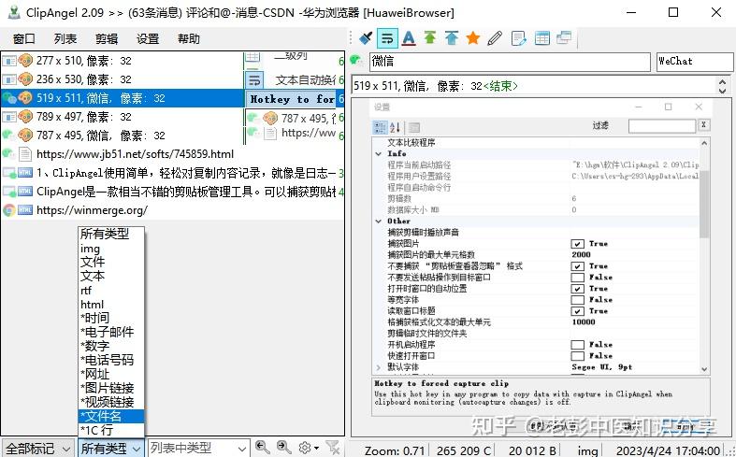Open the gear search options dropdown
This screenshot has height=457, width=736.
pyautogui.click(x=308, y=448)
